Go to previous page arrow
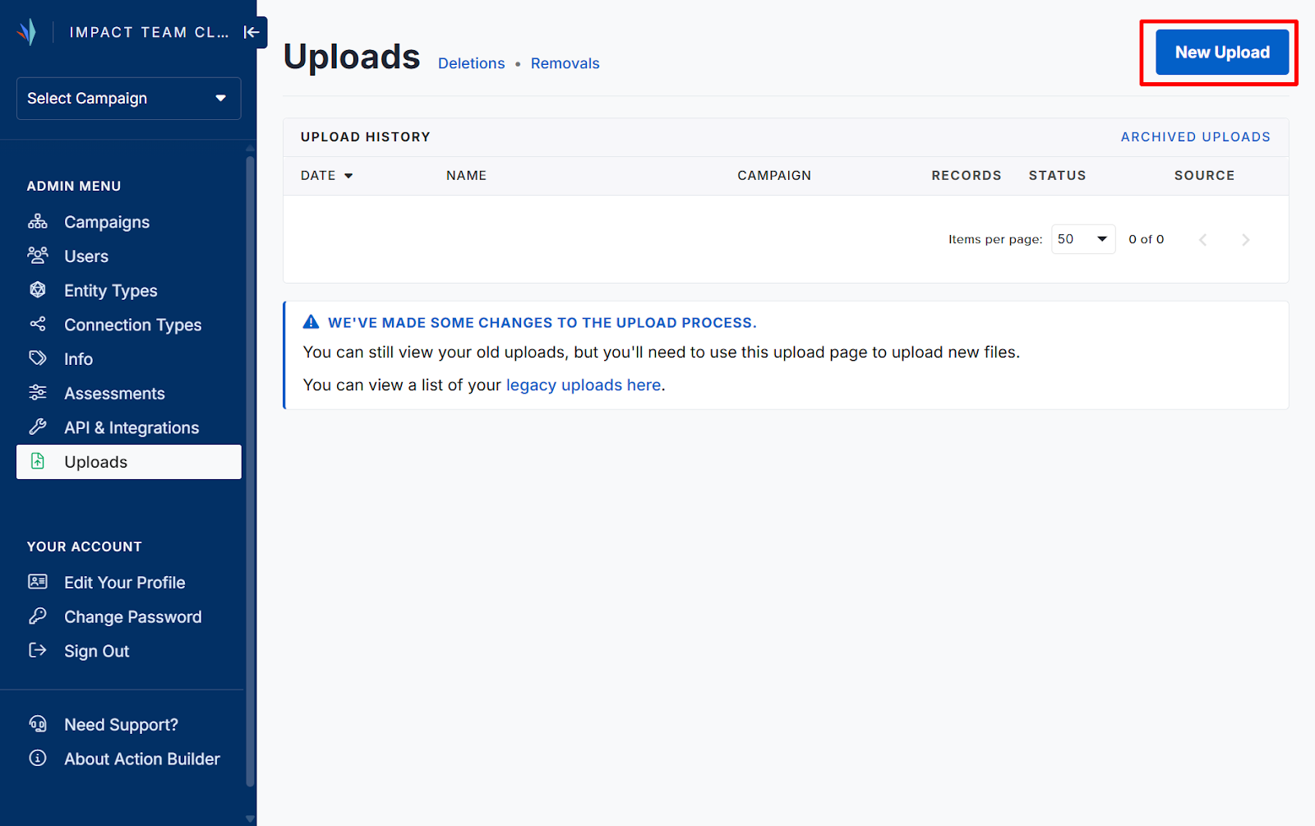 [x=1202, y=240]
